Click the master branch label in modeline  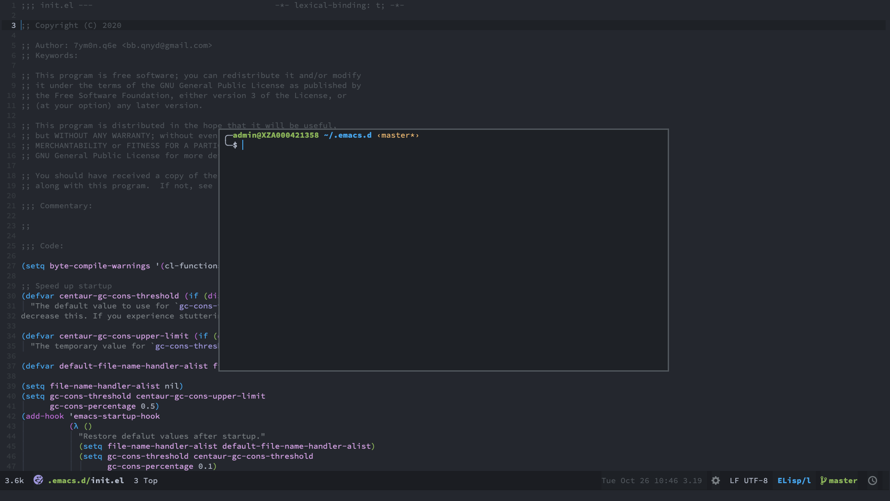coord(843,481)
